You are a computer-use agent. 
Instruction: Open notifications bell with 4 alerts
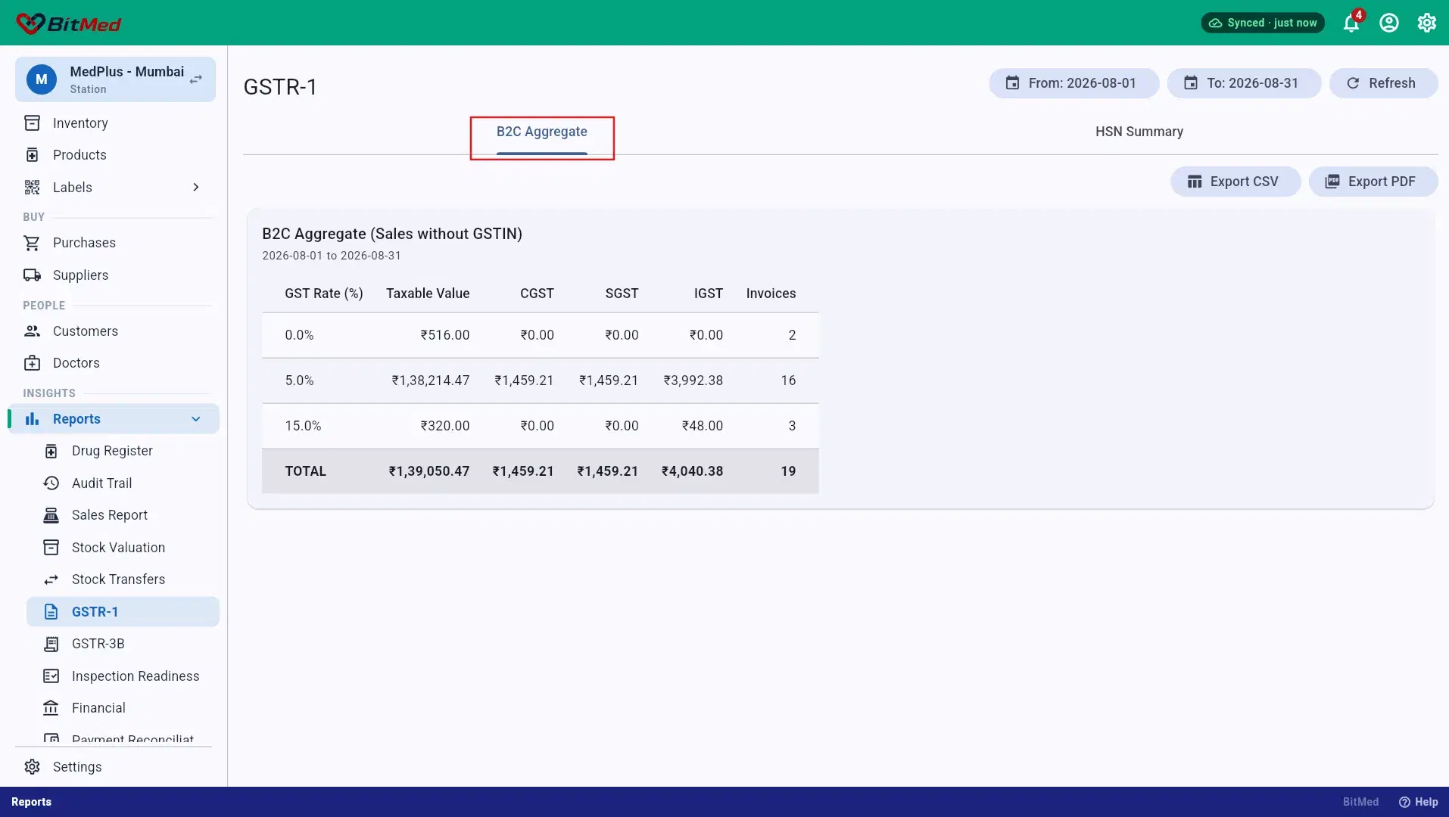1351,23
